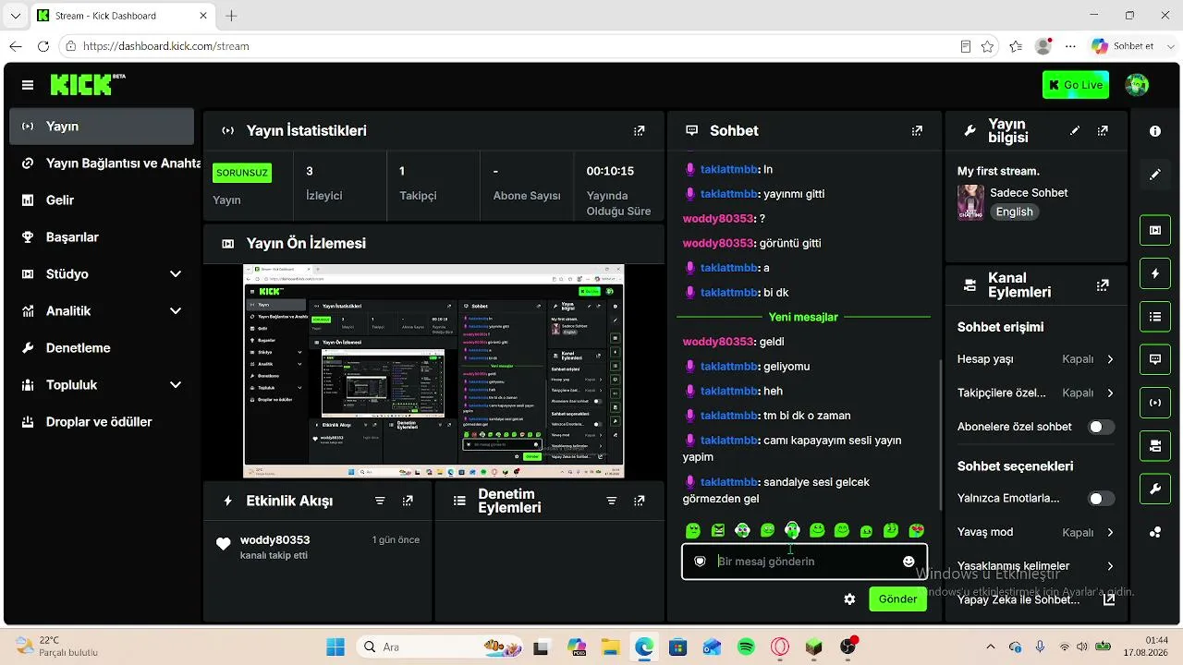The image size is (1183, 665).
Task: Edit stream info with the Yayın bilgisi pencil
Action: click(x=1075, y=131)
